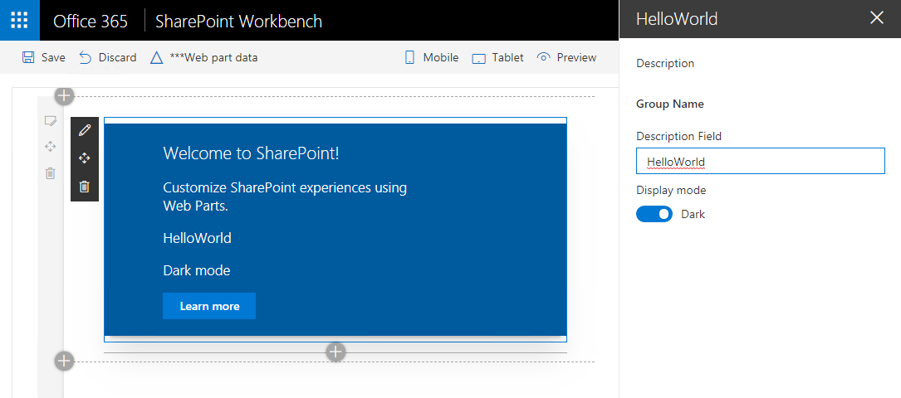Open the Office 365 app launcher grid
Screen dimensions: 901x398
tap(20, 20)
